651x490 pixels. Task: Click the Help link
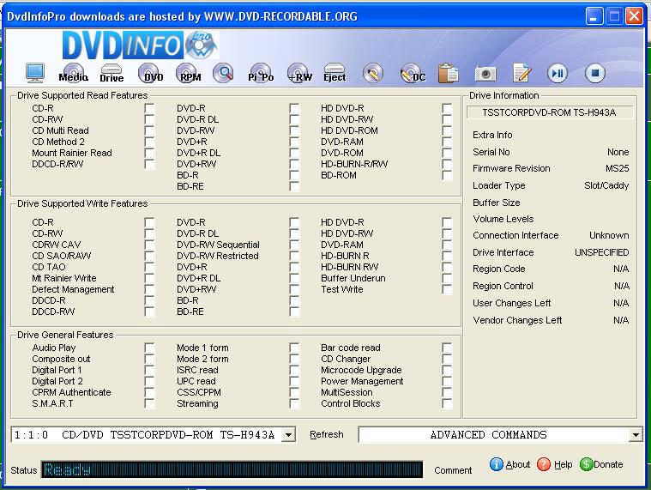click(x=555, y=464)
